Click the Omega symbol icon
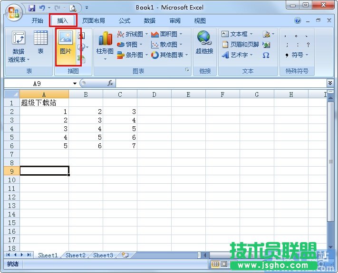 point(266,55)
